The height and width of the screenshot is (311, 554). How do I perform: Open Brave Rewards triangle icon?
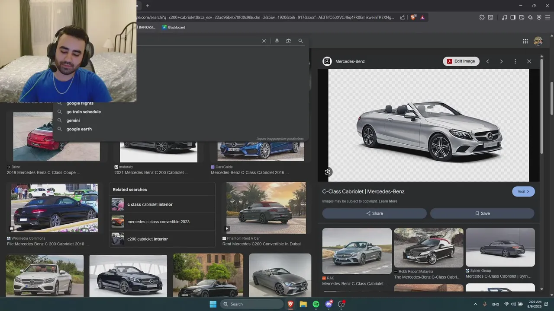coord(422,17)
